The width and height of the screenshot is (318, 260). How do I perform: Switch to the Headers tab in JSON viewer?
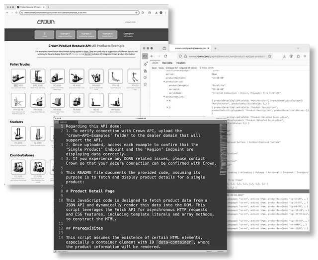[181, 63]
